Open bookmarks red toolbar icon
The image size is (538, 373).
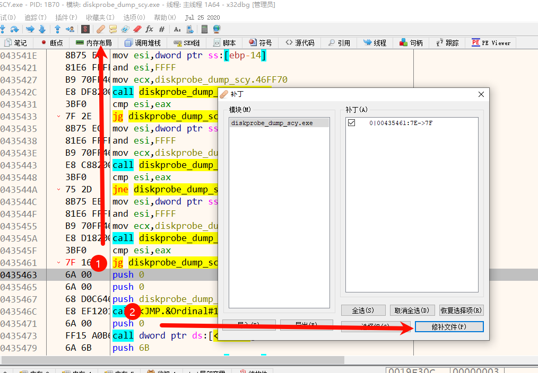137,30
